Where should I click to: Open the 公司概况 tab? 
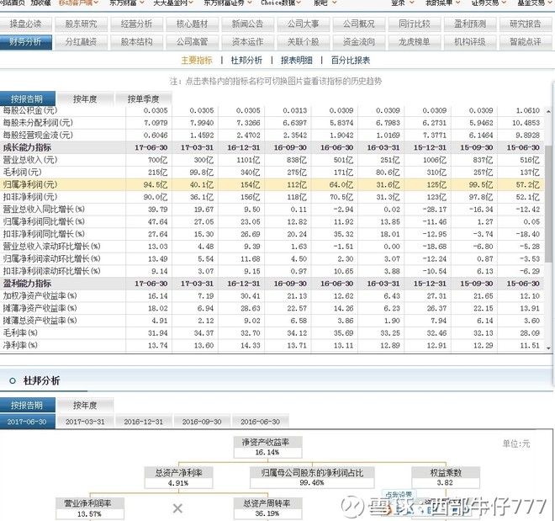tap(359, 24)
